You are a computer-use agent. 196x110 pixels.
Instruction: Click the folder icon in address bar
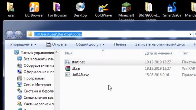click(30, 34)
